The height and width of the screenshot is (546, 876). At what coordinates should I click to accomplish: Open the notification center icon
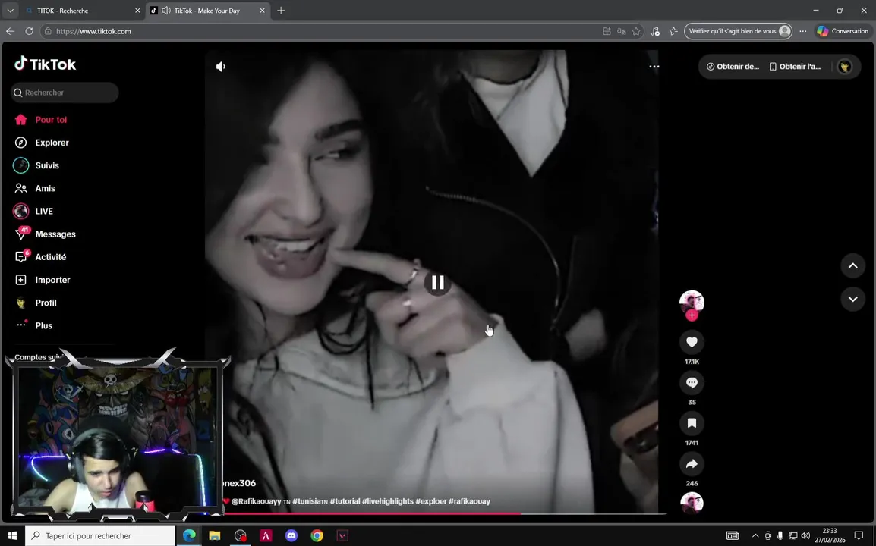pos(859,536)
